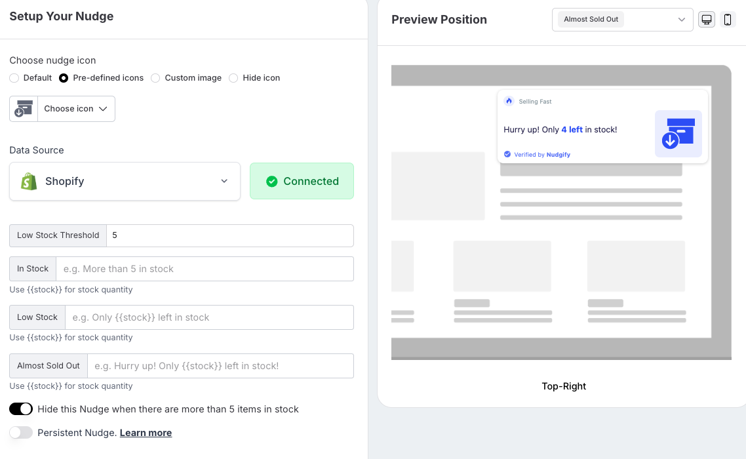Select the Custom image radio option
The image size is (746, 459).
point(155,78)
